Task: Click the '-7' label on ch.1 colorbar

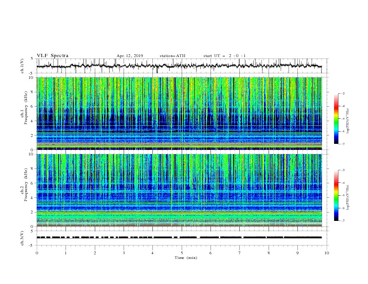Action: pyautogui.click(x=342, y=144)
